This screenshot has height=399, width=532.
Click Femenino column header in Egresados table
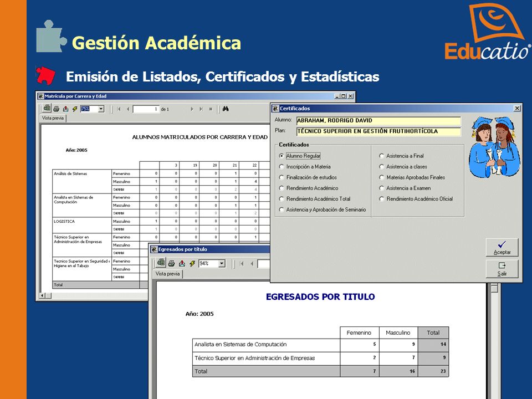pos(359,333)
